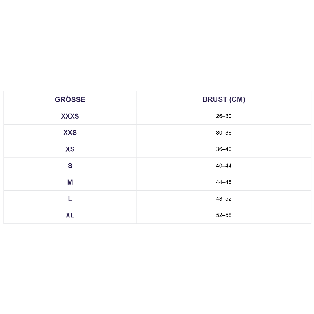Image resolution: width=314 pixels, height=314 pixels.
Task: Click the GRÖSSE column header
Action: pyautogui.click(x=70, y=99)
